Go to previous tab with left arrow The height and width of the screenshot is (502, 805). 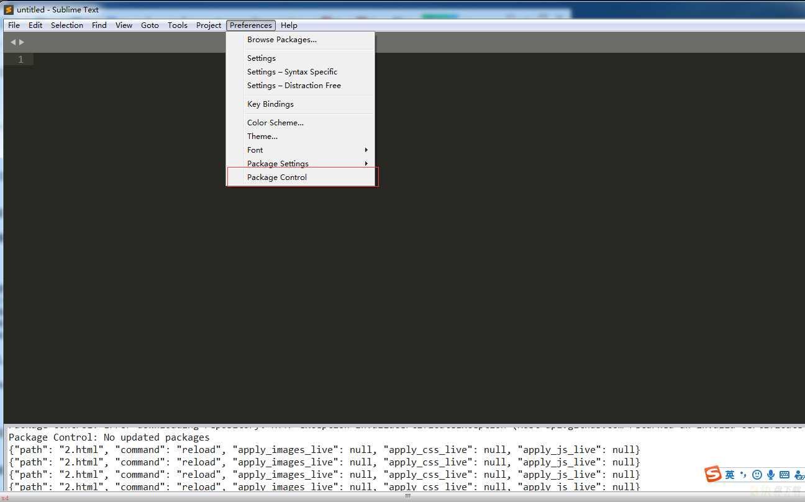point(13,42)
